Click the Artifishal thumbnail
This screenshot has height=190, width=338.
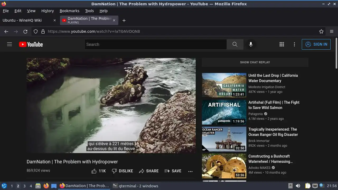click(224, 112)
